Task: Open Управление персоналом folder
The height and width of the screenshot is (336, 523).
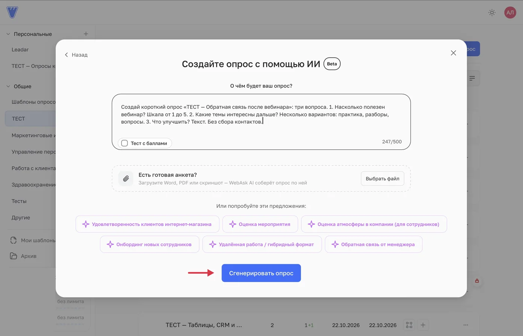Action: [33, 152]
